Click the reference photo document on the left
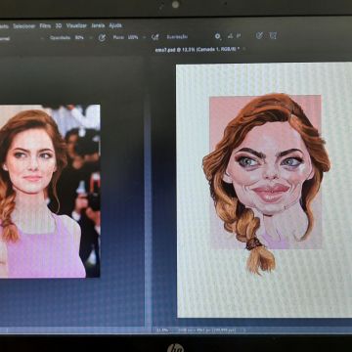This screenshot has width=352, height=352. pos(50,192)
